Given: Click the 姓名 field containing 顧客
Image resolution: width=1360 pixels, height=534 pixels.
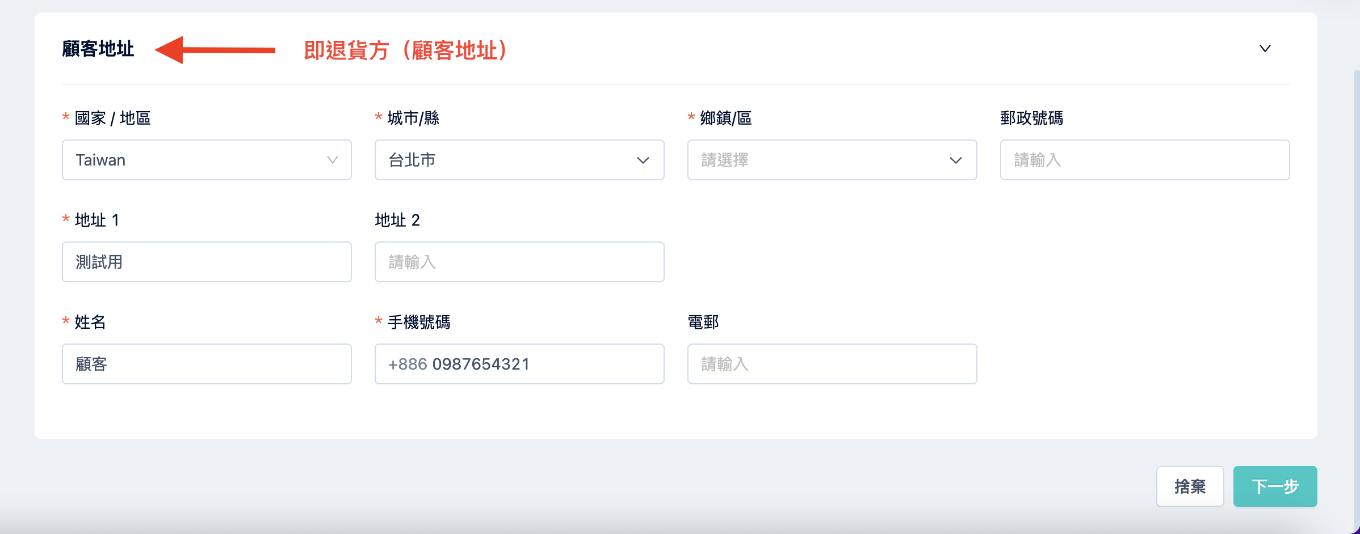Looking at the screenshot, I should [x=207, y=364].
